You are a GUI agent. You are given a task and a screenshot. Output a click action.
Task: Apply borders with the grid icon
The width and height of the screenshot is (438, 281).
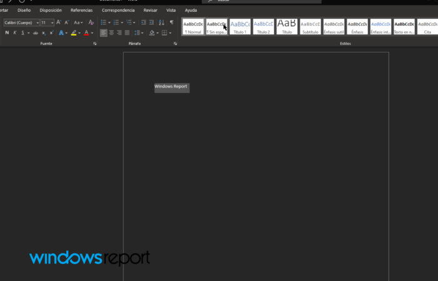point(165,33)
